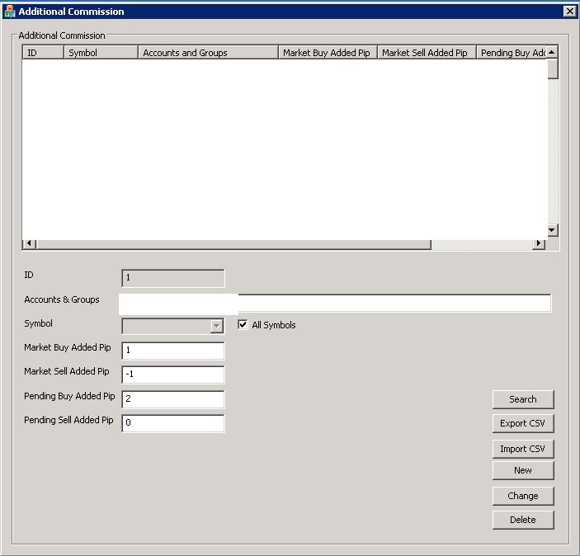Viewport: 580px width, 556px height.
Task: Sort by the Symbol column header
Action: [100, 53]
